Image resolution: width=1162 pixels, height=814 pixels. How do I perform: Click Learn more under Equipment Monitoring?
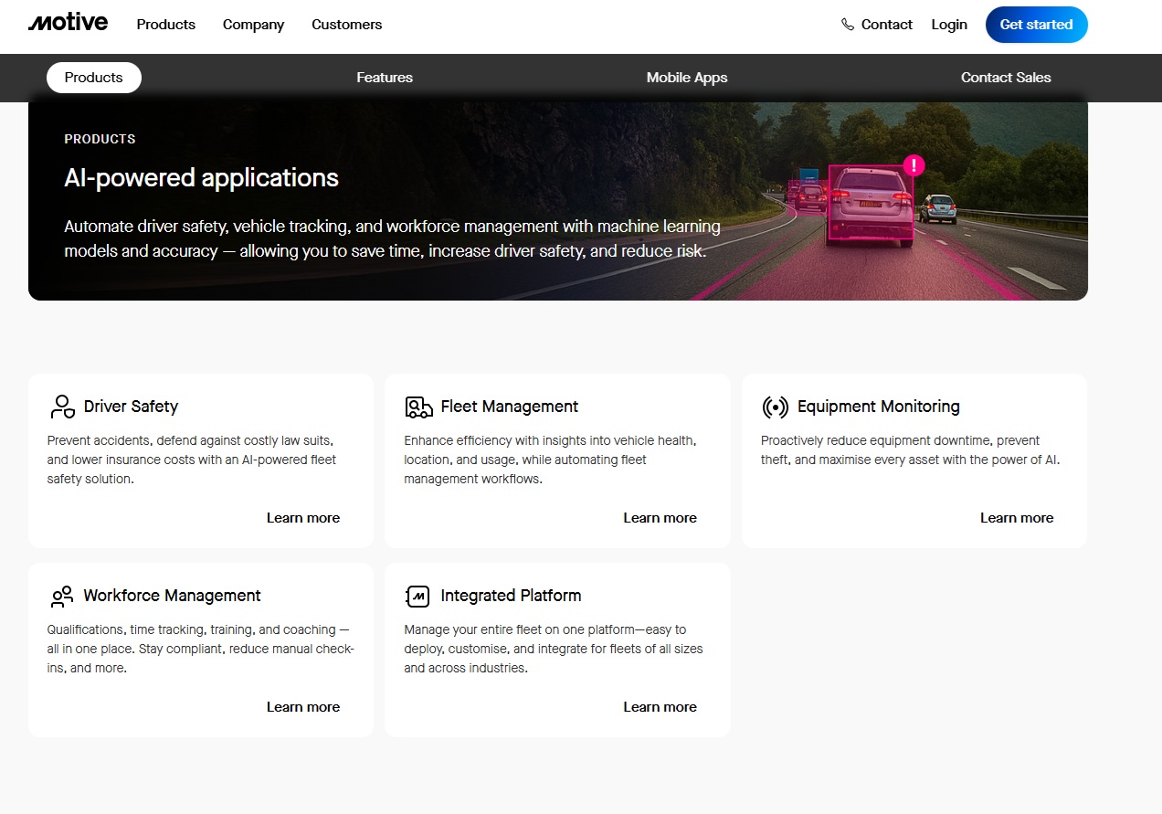(1017, 518)
